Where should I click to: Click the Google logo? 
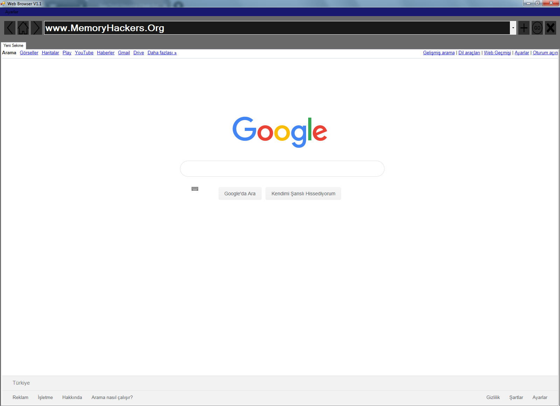(x=280, y=132)
